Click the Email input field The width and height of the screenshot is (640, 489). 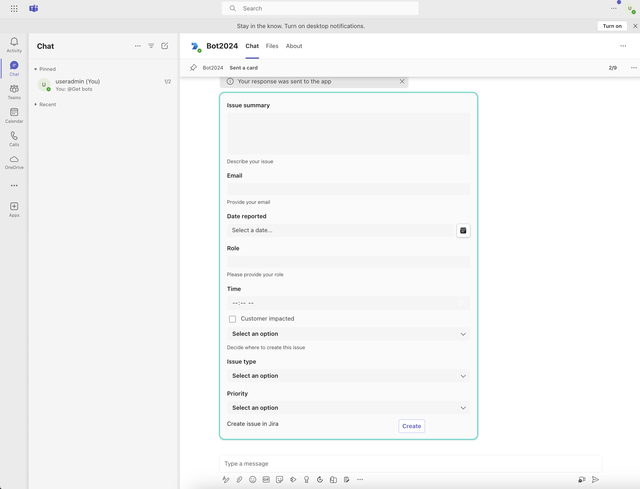[348, 189]
